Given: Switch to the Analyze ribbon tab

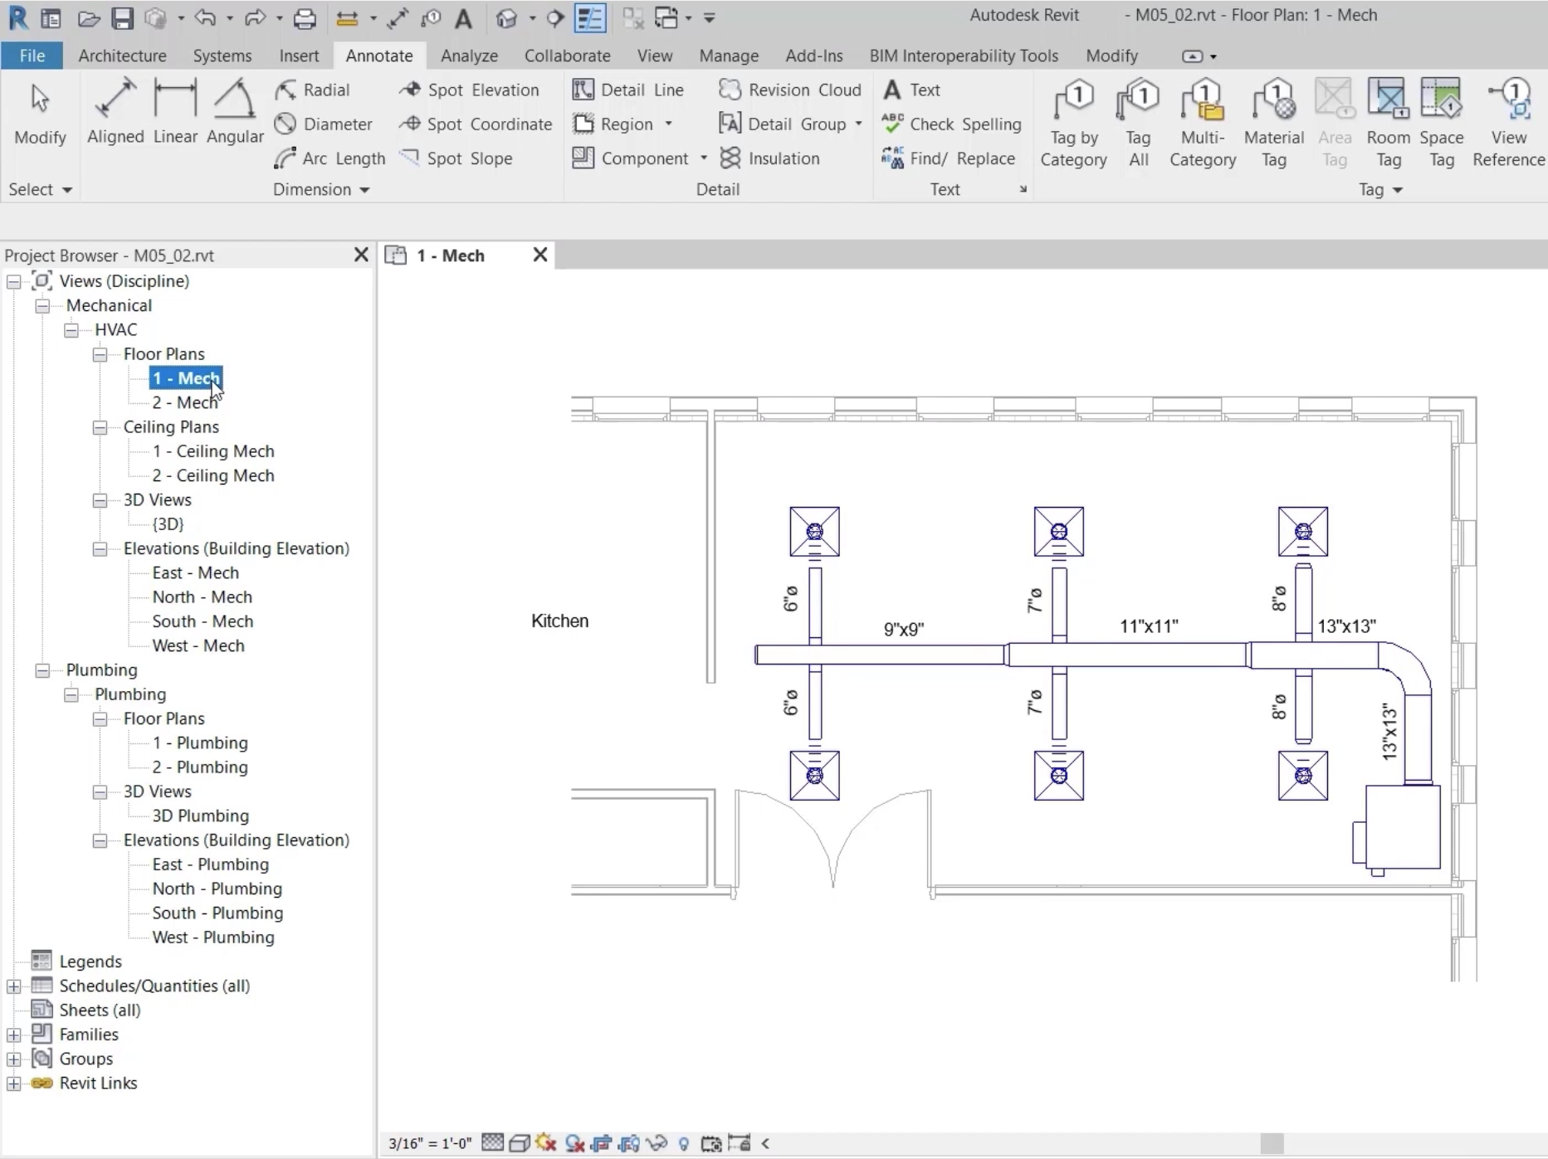Looking at the screenshot, I should 469,56.
